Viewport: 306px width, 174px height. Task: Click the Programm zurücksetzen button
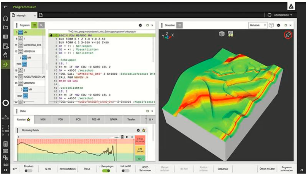[x=287, y=169]
